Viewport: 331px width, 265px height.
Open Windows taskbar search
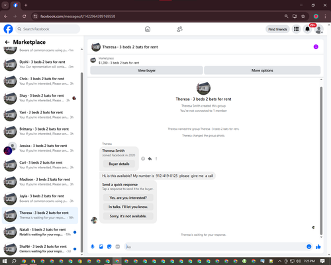[x=14, y=261]
